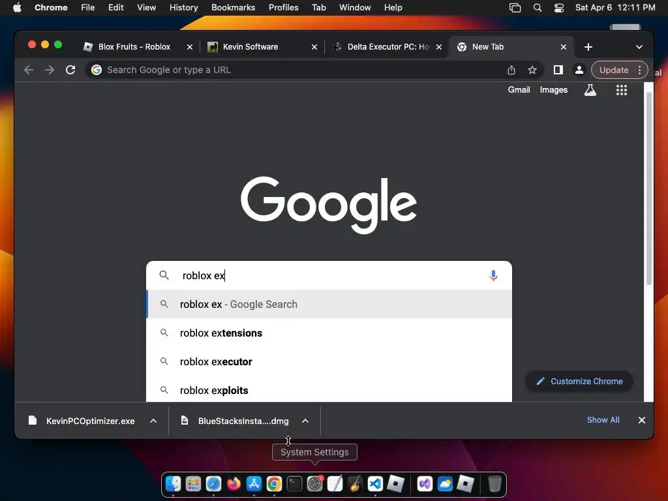668x501 pixels.
Task: Launch GarageBand from the dock
Action: [355, 484]
